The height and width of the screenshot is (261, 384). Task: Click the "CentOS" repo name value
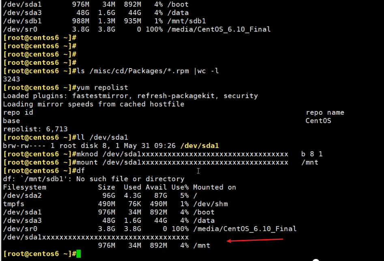coord(318,121)
